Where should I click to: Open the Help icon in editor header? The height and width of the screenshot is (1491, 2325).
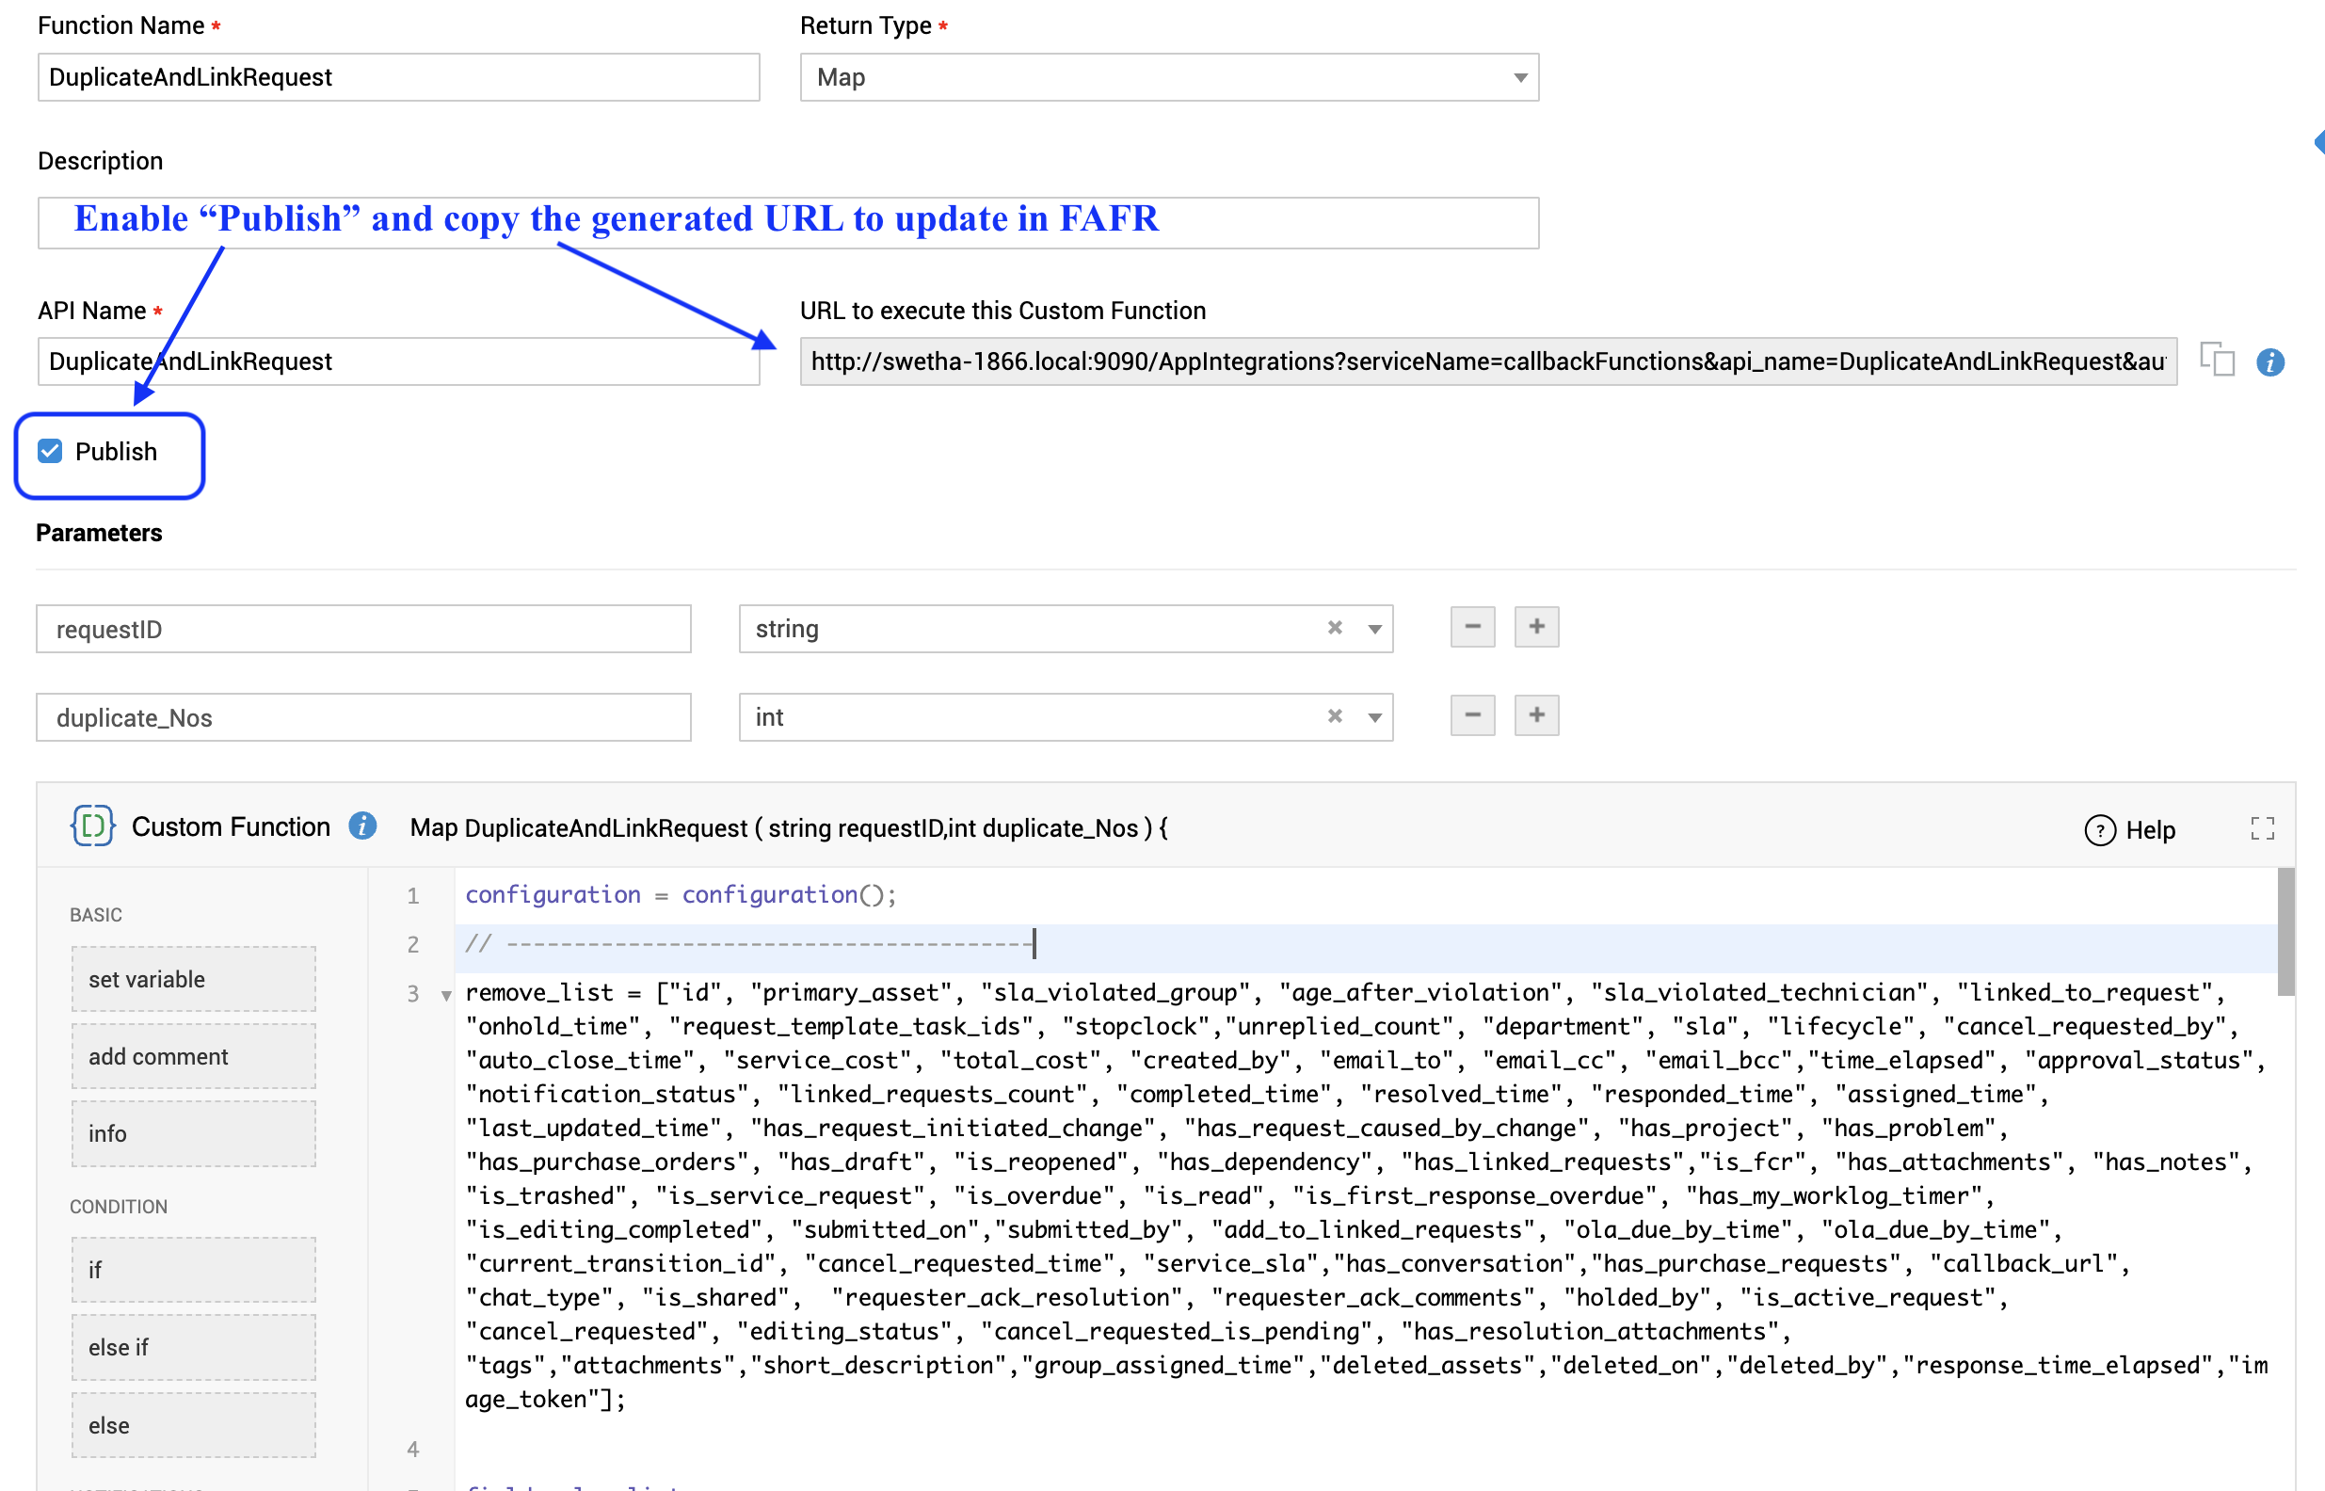tap(2099, 829)
